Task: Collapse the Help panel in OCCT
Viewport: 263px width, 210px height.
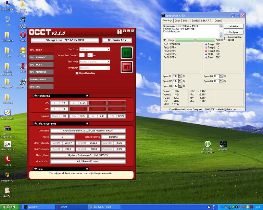Action: pyautogui.click(x=87, y=169)
